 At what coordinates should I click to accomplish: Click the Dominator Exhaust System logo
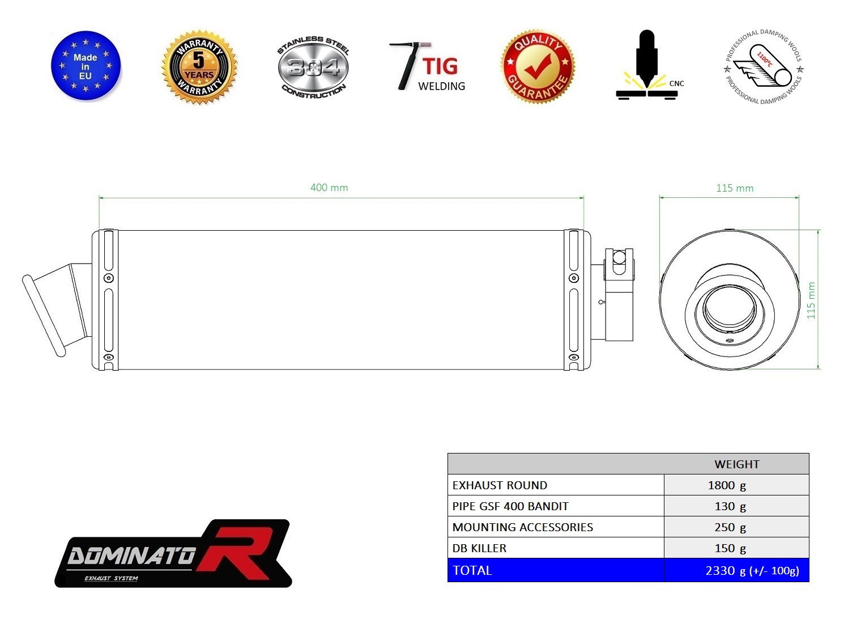pyautogui.click(x=173, y=553)
